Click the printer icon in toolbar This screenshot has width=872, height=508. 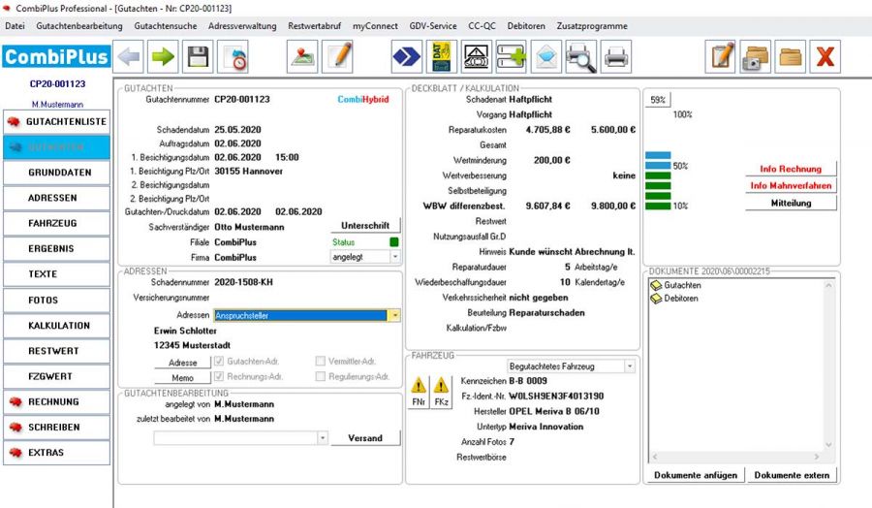coord(616,57)
